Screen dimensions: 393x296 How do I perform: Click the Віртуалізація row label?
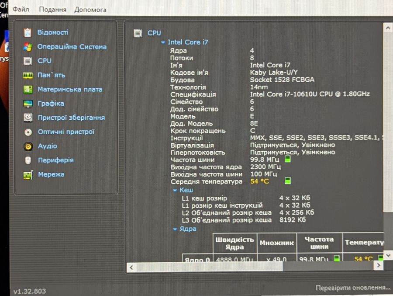coord(192,145)
